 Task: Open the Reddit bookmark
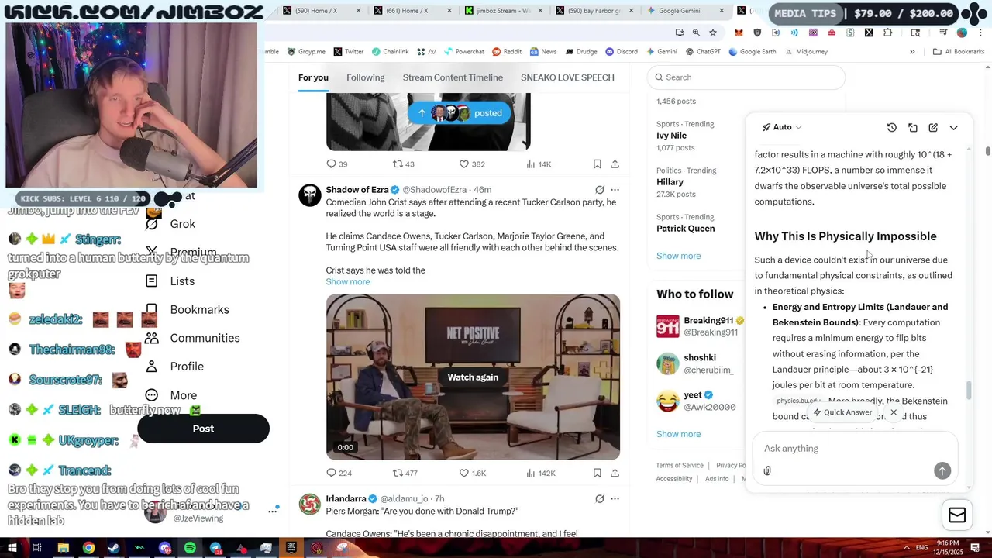point(507,52)
